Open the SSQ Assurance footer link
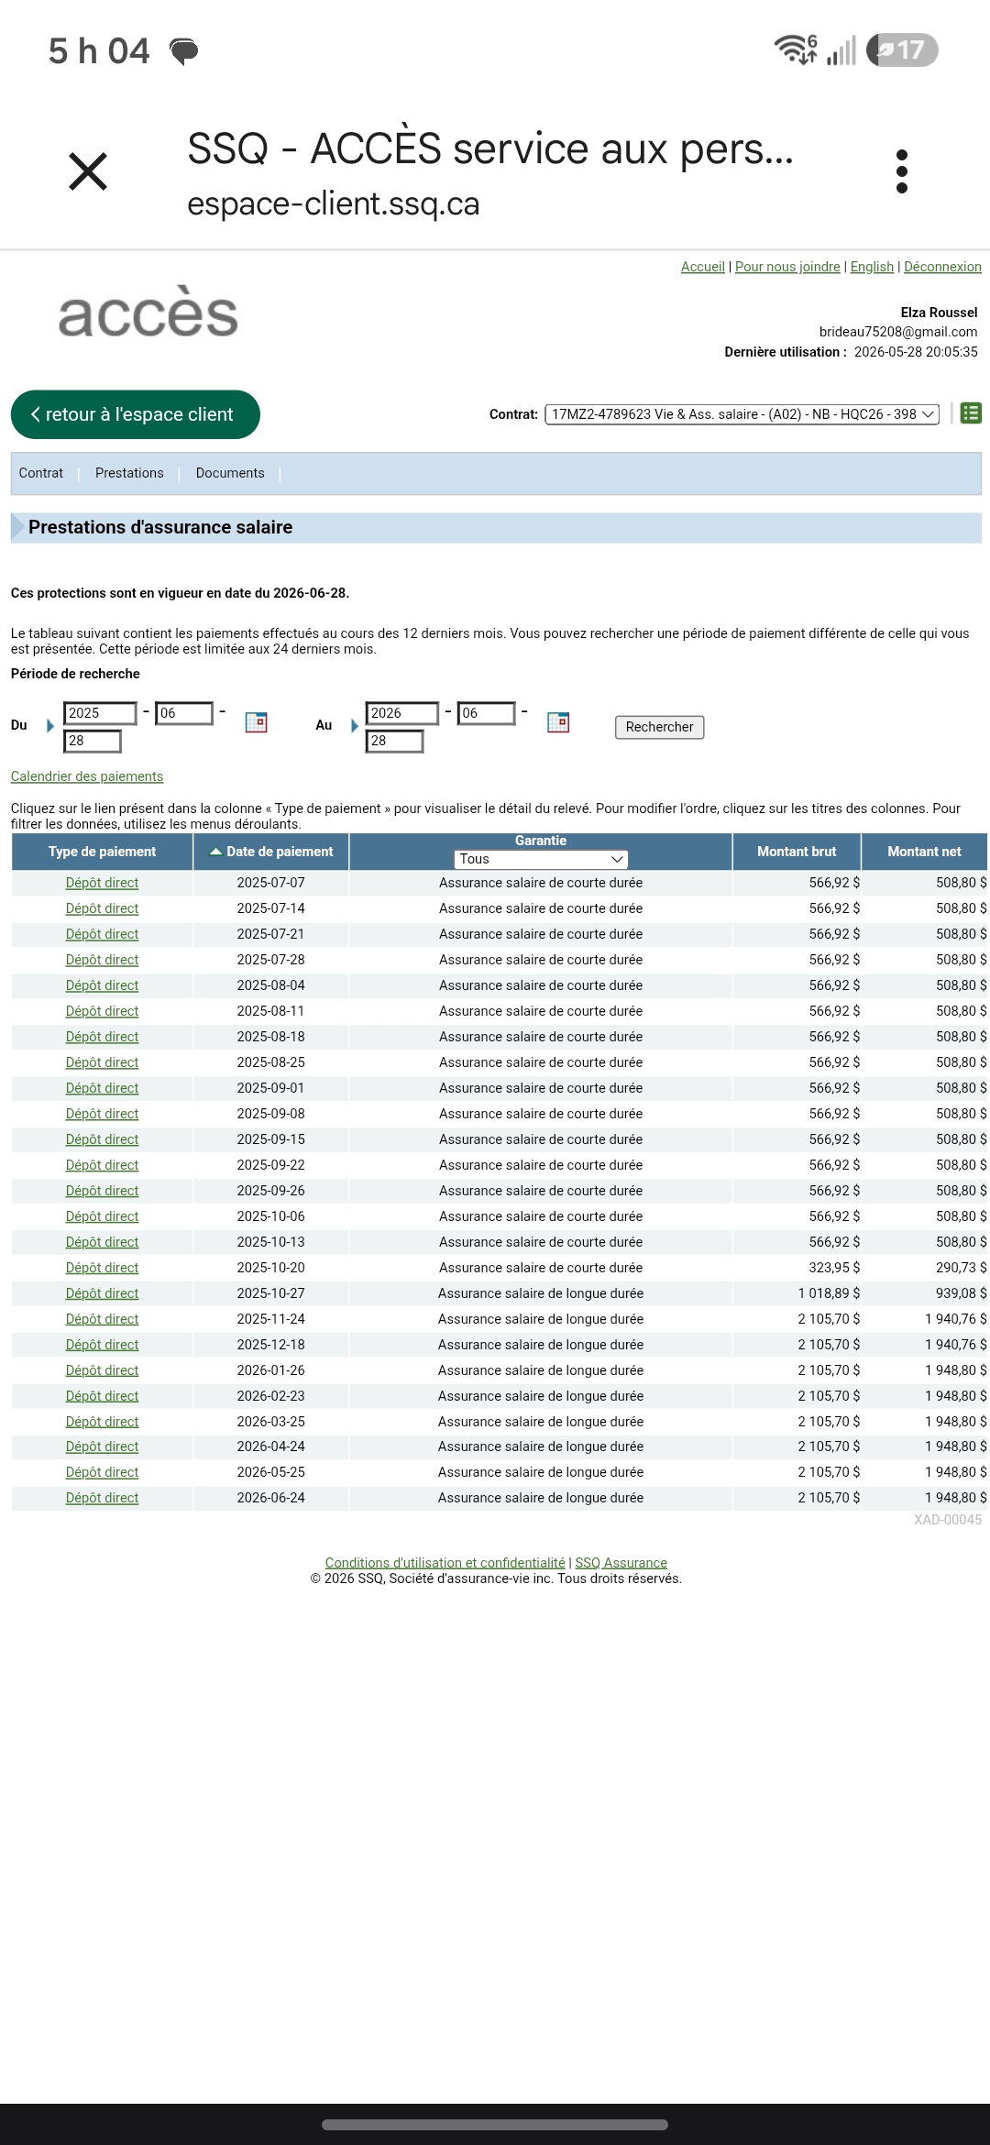Screen dimensions: 990x2145 click(x=621, y=1563)
